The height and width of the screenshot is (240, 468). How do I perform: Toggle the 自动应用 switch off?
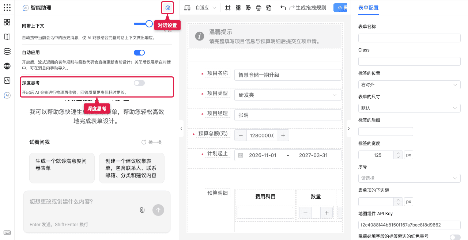coord(139,53)
